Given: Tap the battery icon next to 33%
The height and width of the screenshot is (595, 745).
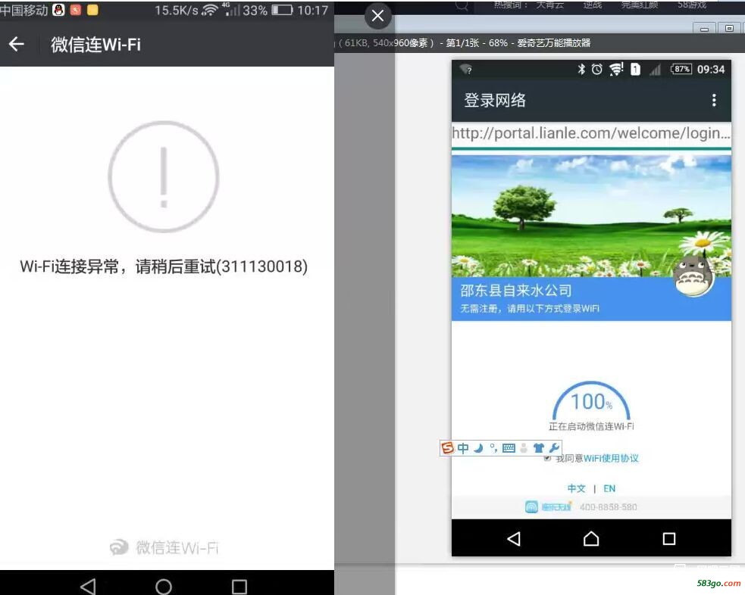Looking at the screenshot, I should pyautogui.click(x=282, y=10).
